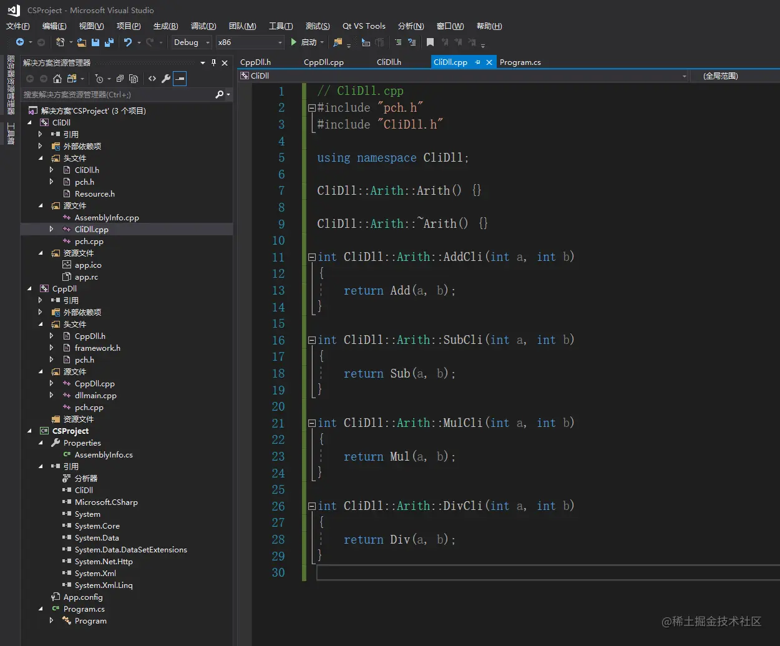This screenshot has width=780, height=646.
Task: Open the dropdown arrow beside 启动
Action: click(322, 42)
